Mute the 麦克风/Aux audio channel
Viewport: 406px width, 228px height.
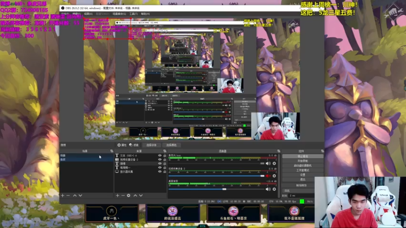(x=268, y=163)
